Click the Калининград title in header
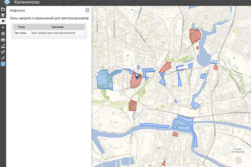 (x=27, y=3)
